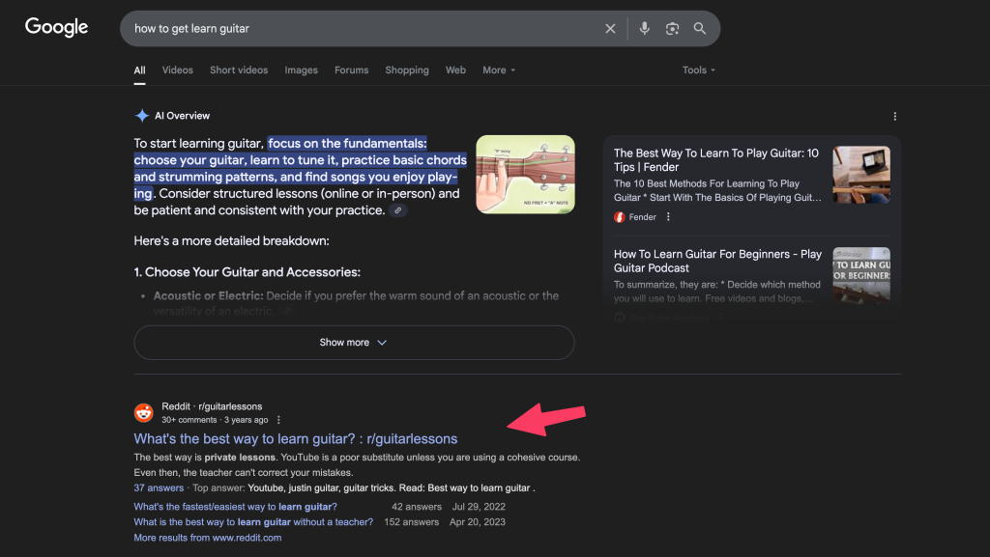Expand AI Overview with Show more
The width and height of the screenshot is (990, 557).
coord(354,343)
